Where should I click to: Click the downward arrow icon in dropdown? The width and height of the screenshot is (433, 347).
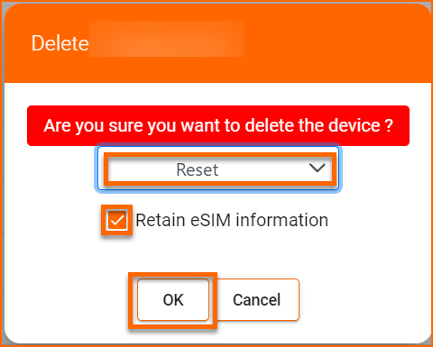coord(318,168)
